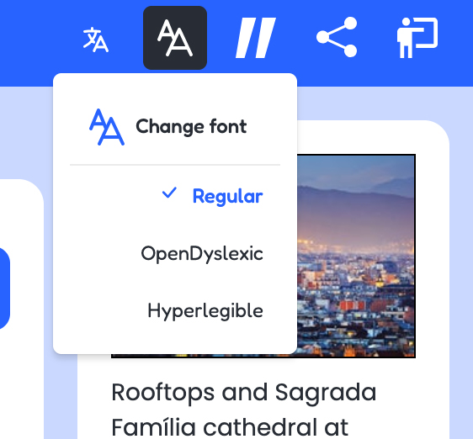Click the Rooftops and Sagrada Família caption
The height and width of the screenshot is (439, 473).
point(244,410)
